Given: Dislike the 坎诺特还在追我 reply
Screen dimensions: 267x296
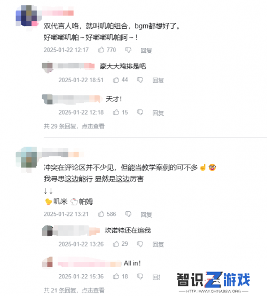Looking at the screenshot, I should pyautogui.click(x=140, y=244).
